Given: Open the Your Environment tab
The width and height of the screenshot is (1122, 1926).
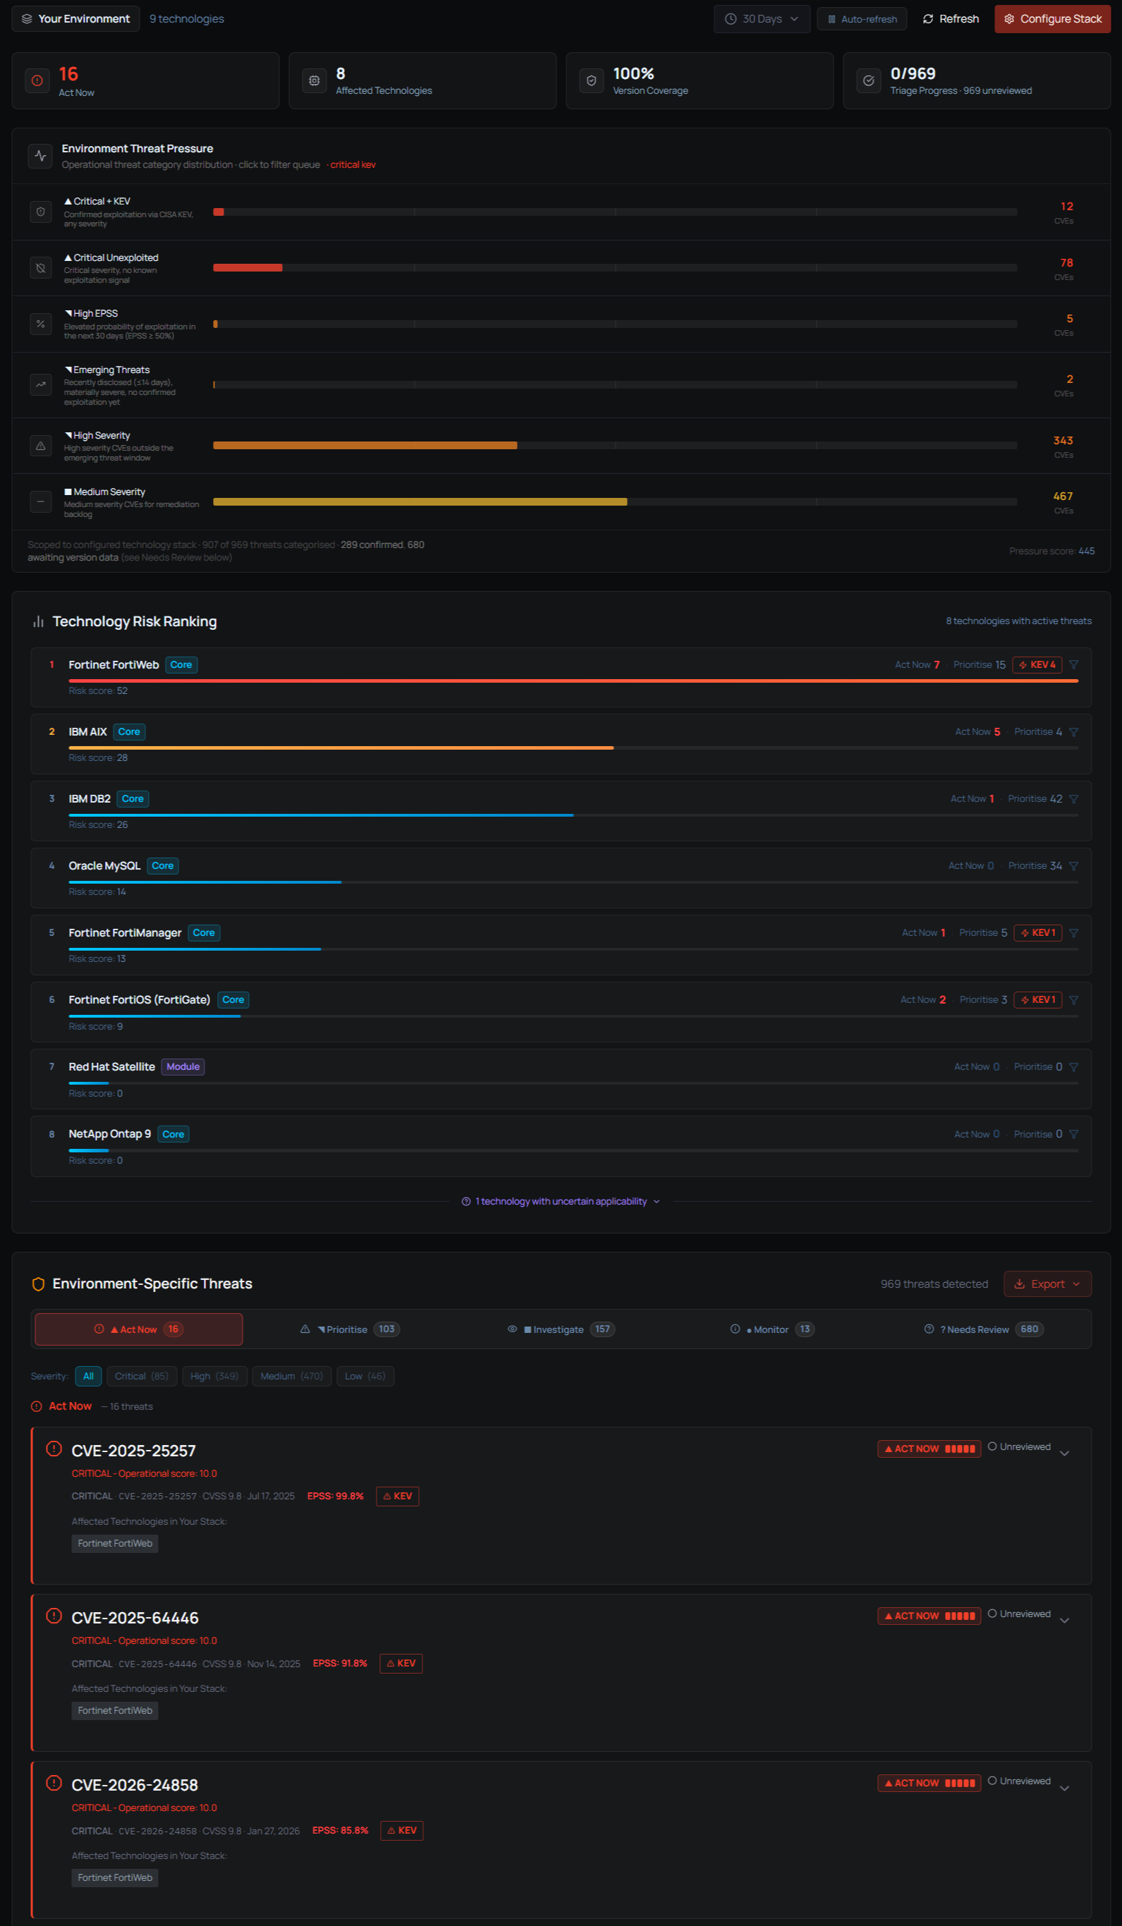Looking at the screenshot, I should [x=75, y=19].
